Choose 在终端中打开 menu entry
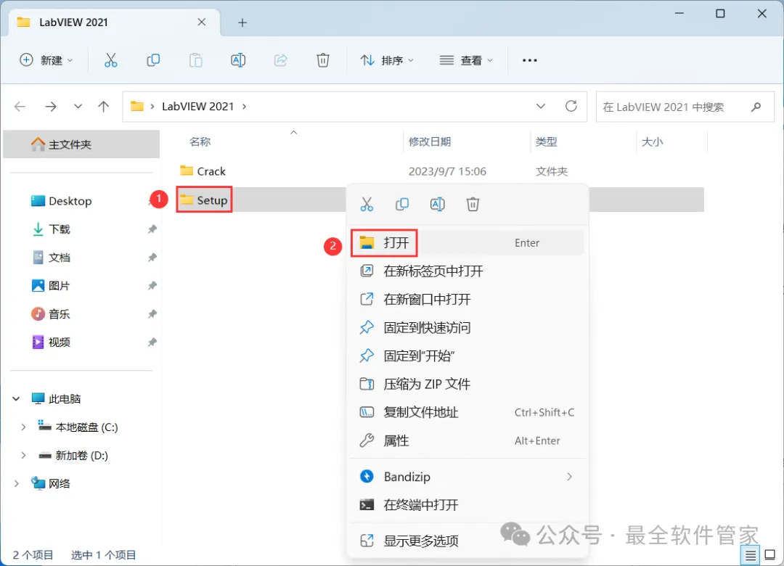 tap(467, 505)
